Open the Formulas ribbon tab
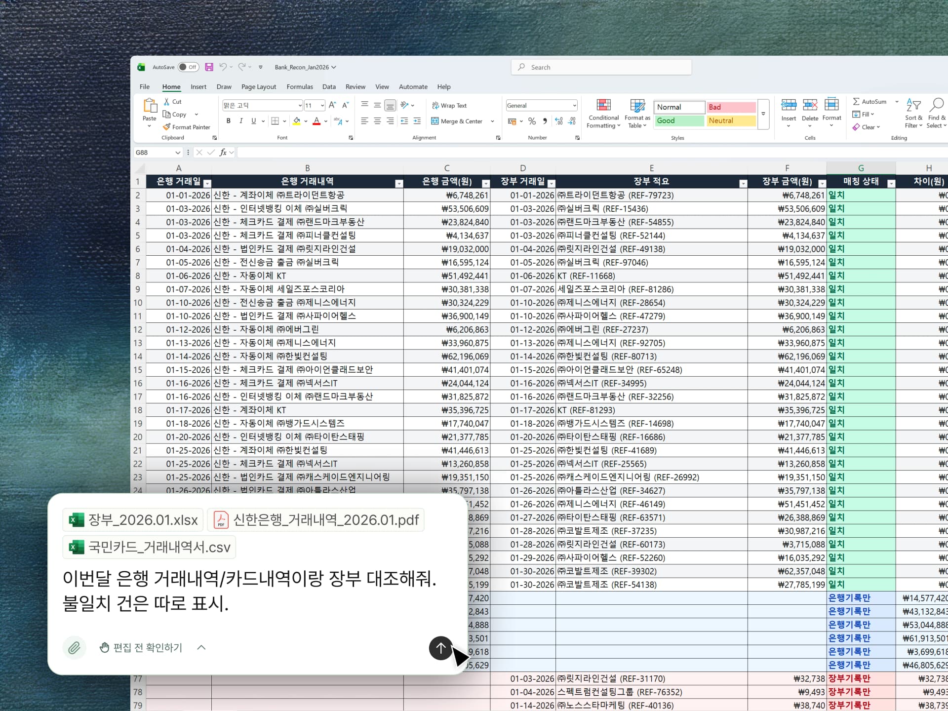The width and height of the screenshot is (948, 711). (299, 87)
